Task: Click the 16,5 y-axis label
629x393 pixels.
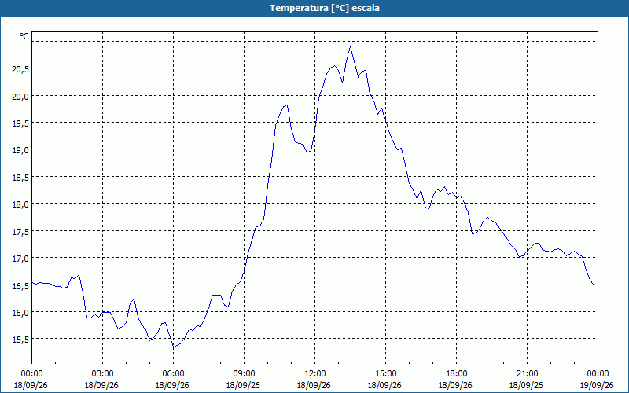Action: (x=20, y=286)
